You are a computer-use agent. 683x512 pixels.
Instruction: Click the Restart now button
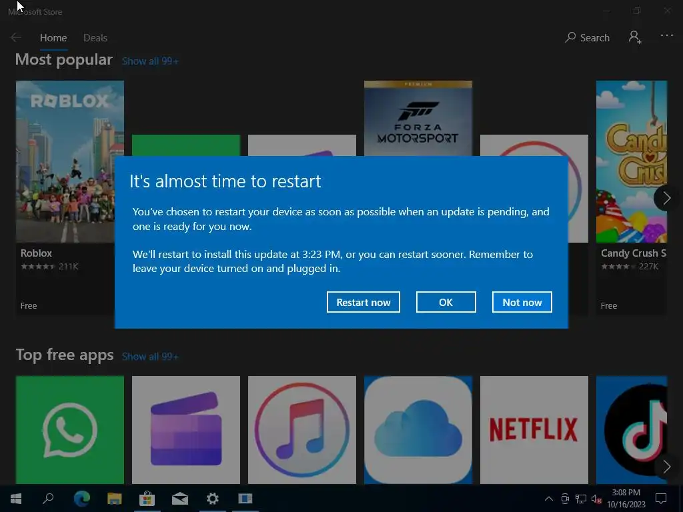point(364,302)
